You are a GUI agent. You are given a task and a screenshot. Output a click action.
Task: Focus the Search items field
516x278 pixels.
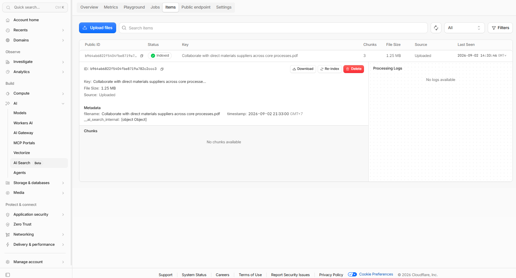click(x=273, y=28)
